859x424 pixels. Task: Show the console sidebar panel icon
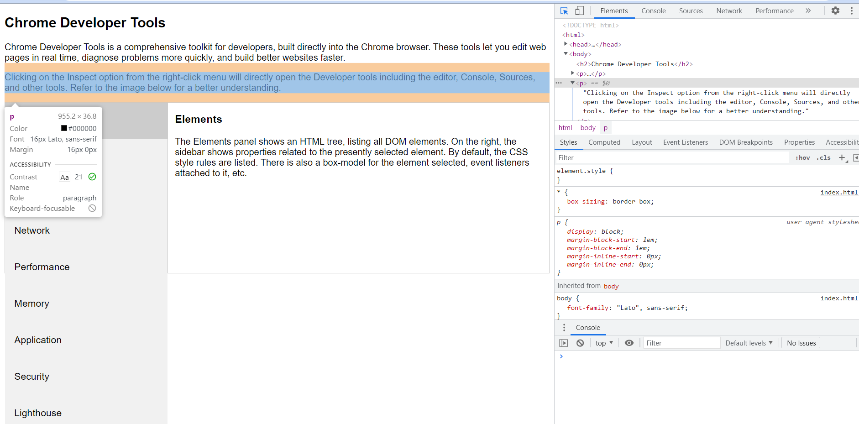point(564,343)
